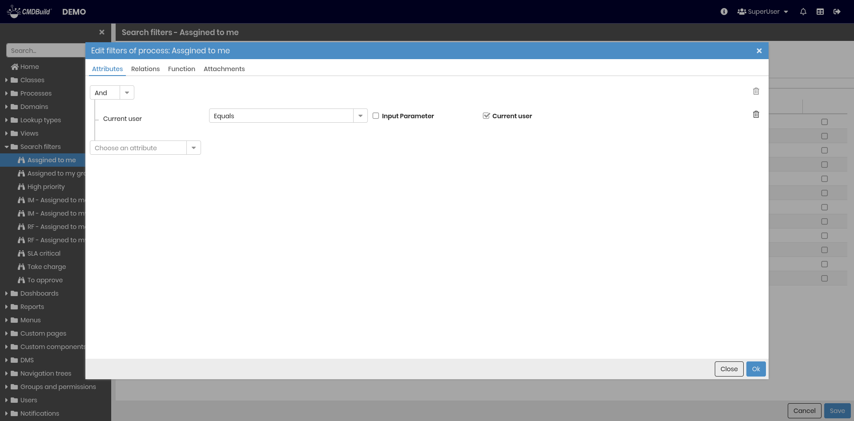
Task: Uncheck the Current user checkbox
Action: point(486,116)
